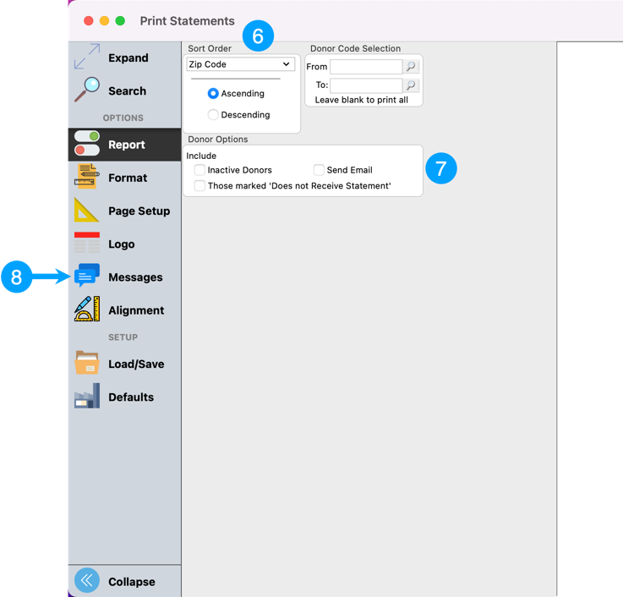Click the Expand arrows icon
Screen dimensions: 623x597
click(87, 58)
